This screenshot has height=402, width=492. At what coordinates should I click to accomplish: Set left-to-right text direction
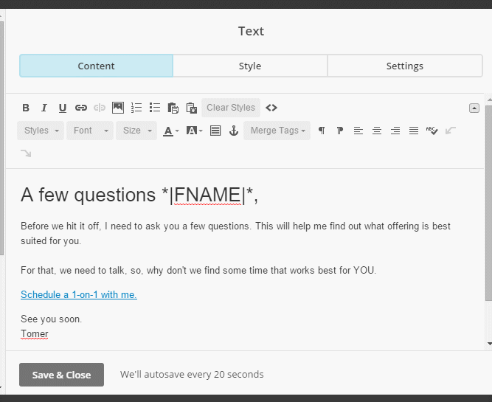click(x=322, y=131)
